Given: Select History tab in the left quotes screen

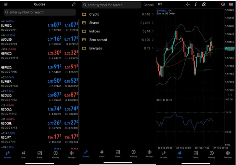Looking at the screenshot, I should pyautogui.click(x=56, y=155).
